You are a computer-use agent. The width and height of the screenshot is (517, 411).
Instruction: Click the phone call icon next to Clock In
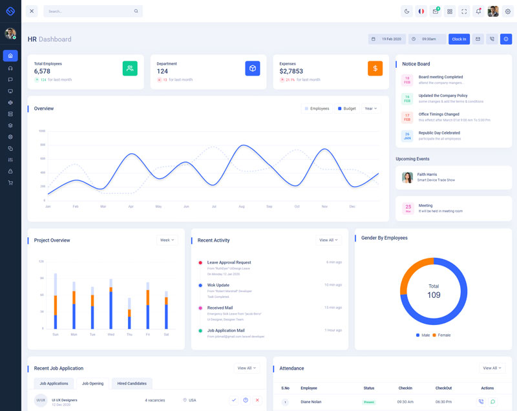point(492,39)
